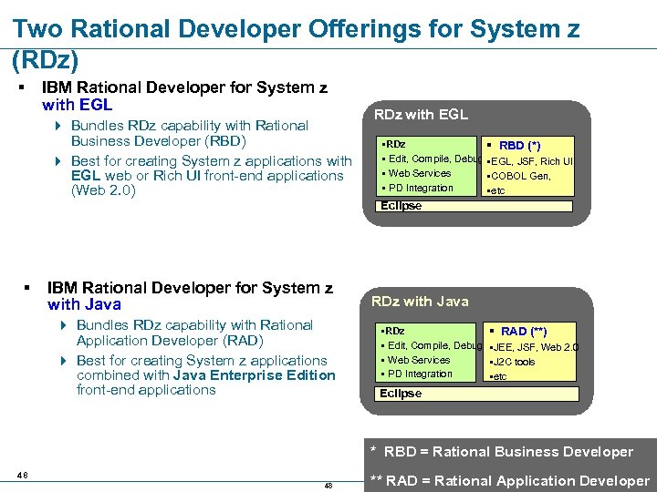Click 'PD Integration' in the RDz with Java box
This screenshot has width=657, height=492.
point(420,374)
